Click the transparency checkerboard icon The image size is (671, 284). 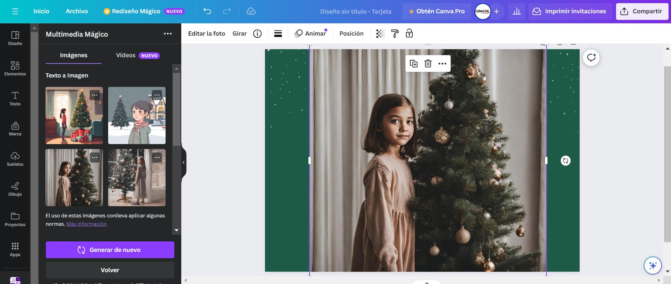[x=380, y=33]
